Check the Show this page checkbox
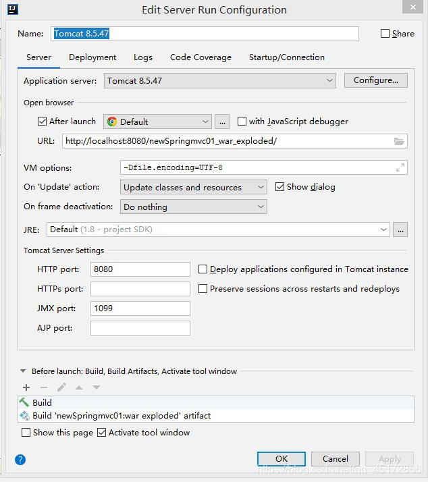 click(26, 433)
